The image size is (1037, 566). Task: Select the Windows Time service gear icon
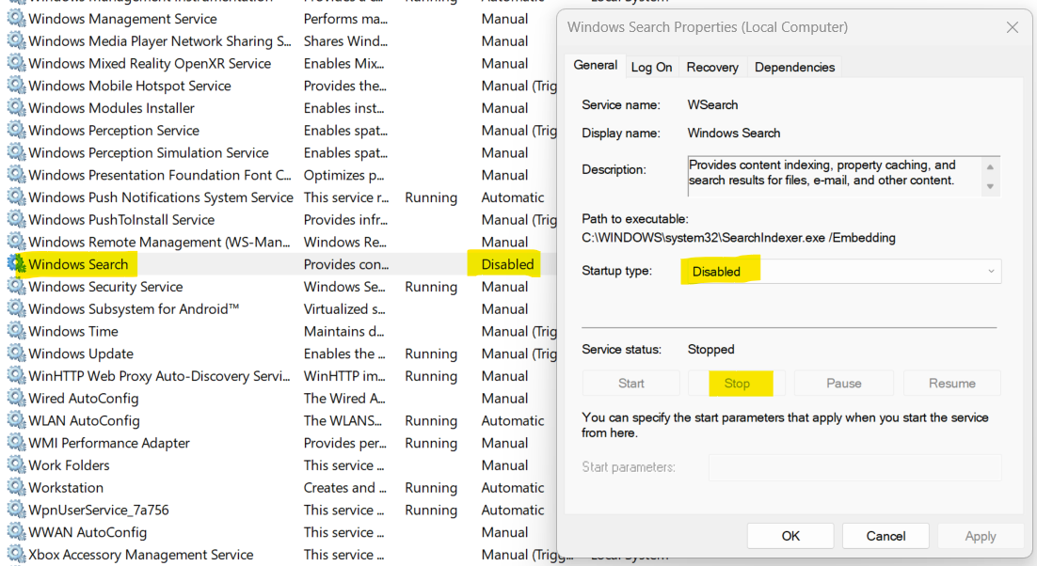[x=17, y=331]
